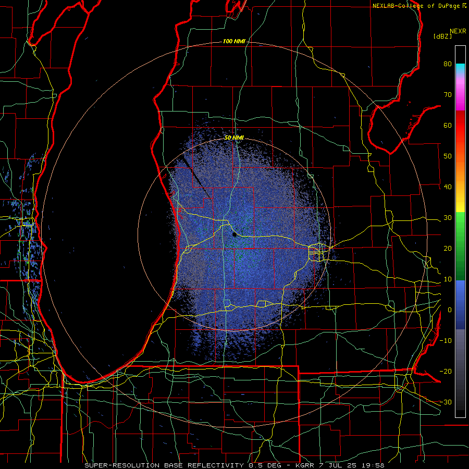Click the 100 NMI range ring label
The width and height of the screenshot is (469, 469).
pyautogui.click(x=233, y=41)
